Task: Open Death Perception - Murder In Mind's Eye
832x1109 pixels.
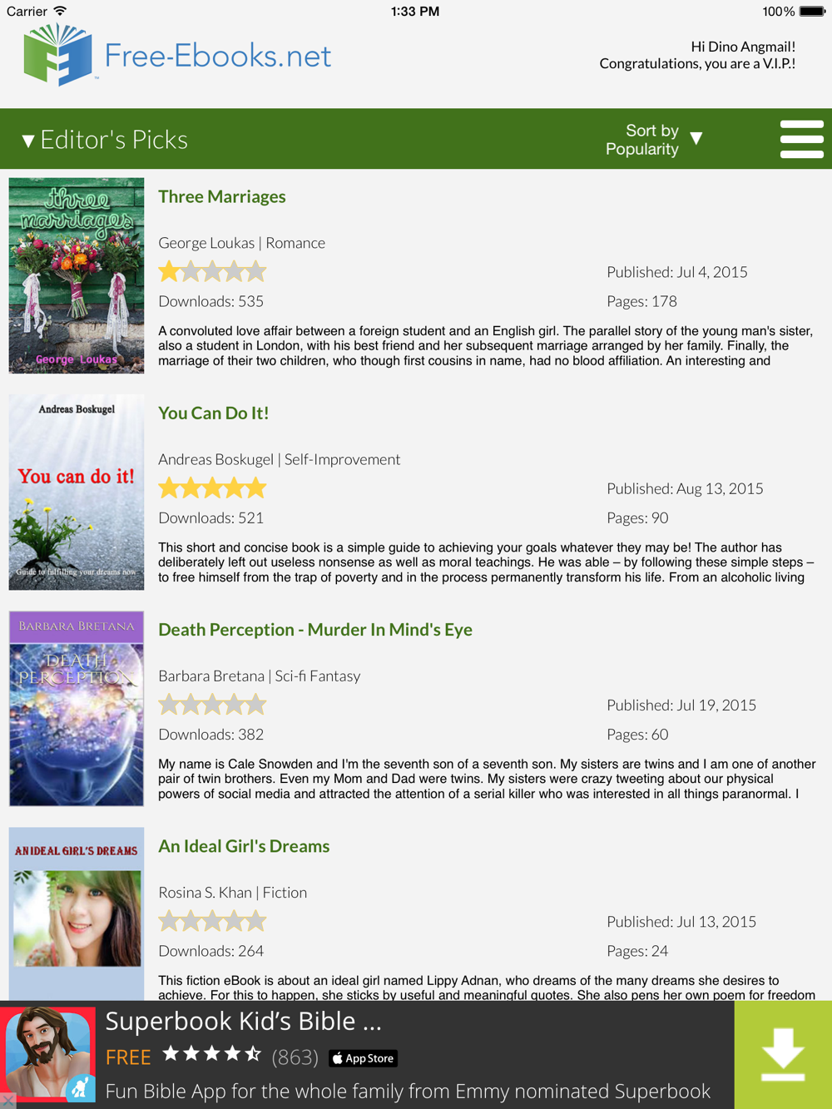Action: (315, 630)
